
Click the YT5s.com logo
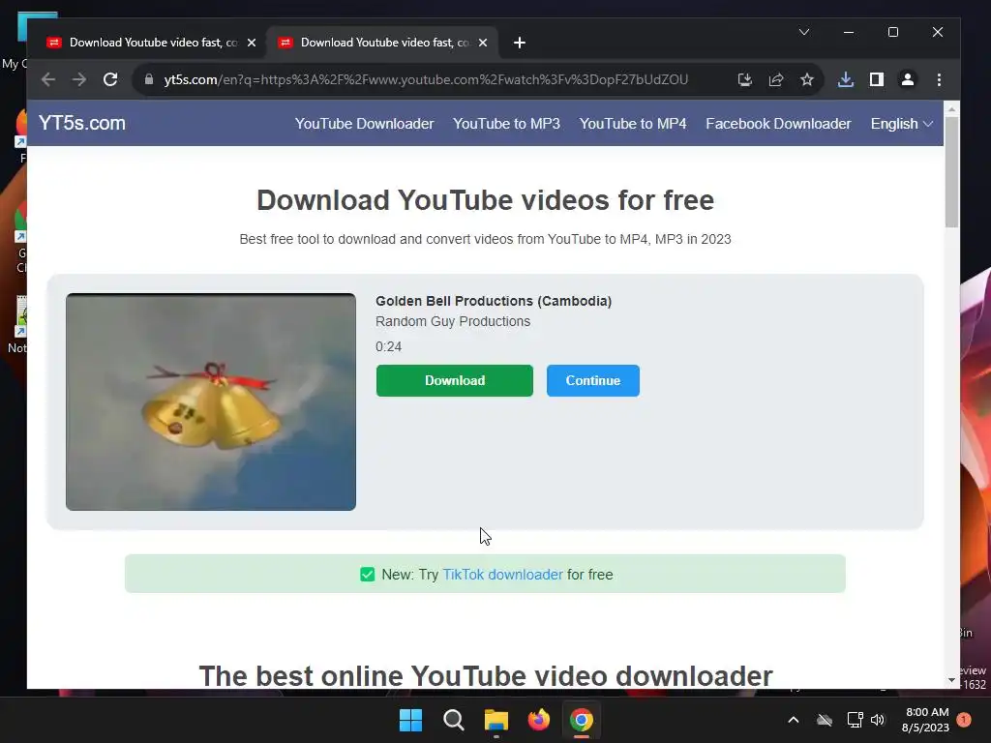(x=82, y=123)
